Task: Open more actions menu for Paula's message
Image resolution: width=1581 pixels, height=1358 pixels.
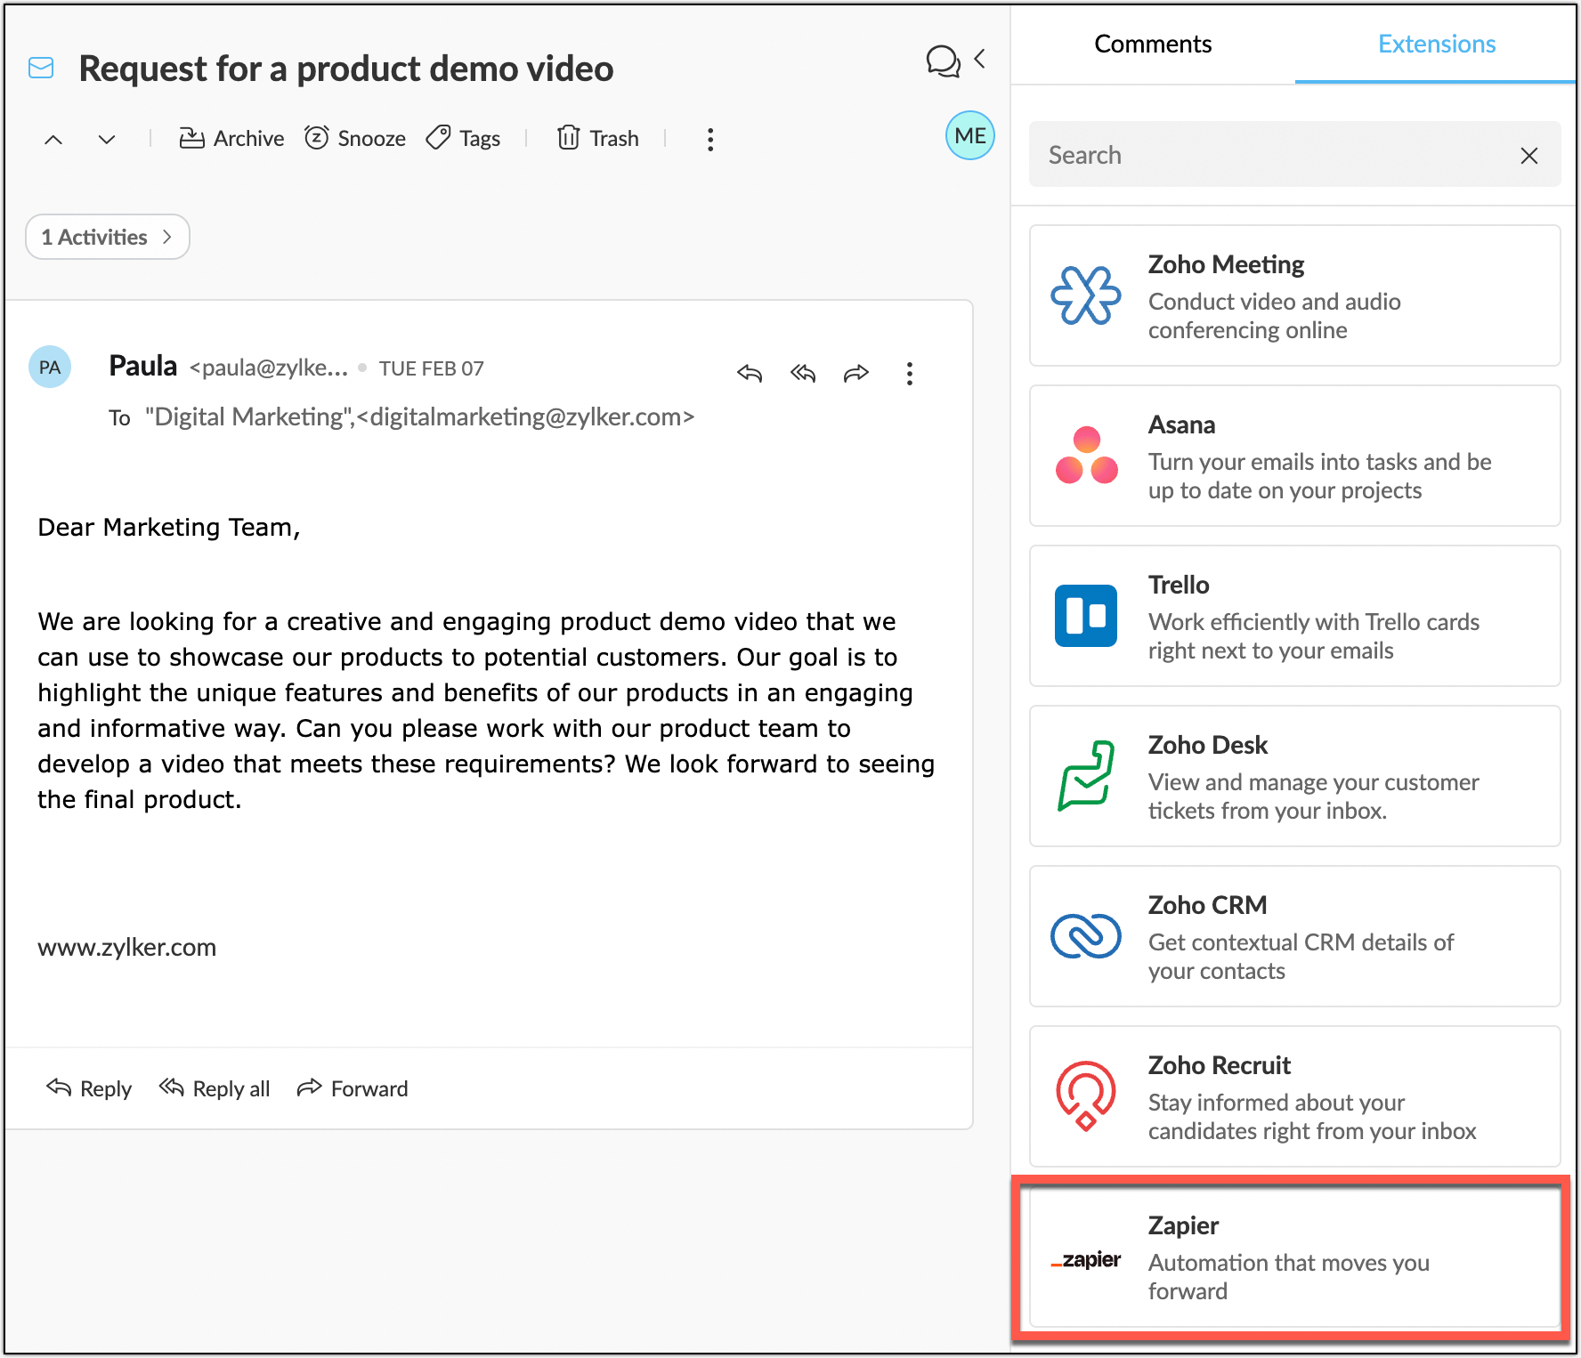Action: (909, 374)
